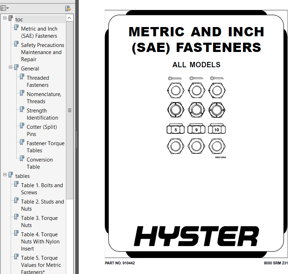Viewport: 299px width, 274px height.
Task: Open the bookmarks options menu dropdown
Action: coord(5,8)
